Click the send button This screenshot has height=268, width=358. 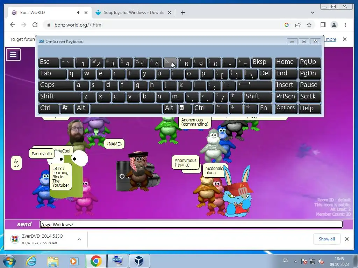(x=24, y=224)
